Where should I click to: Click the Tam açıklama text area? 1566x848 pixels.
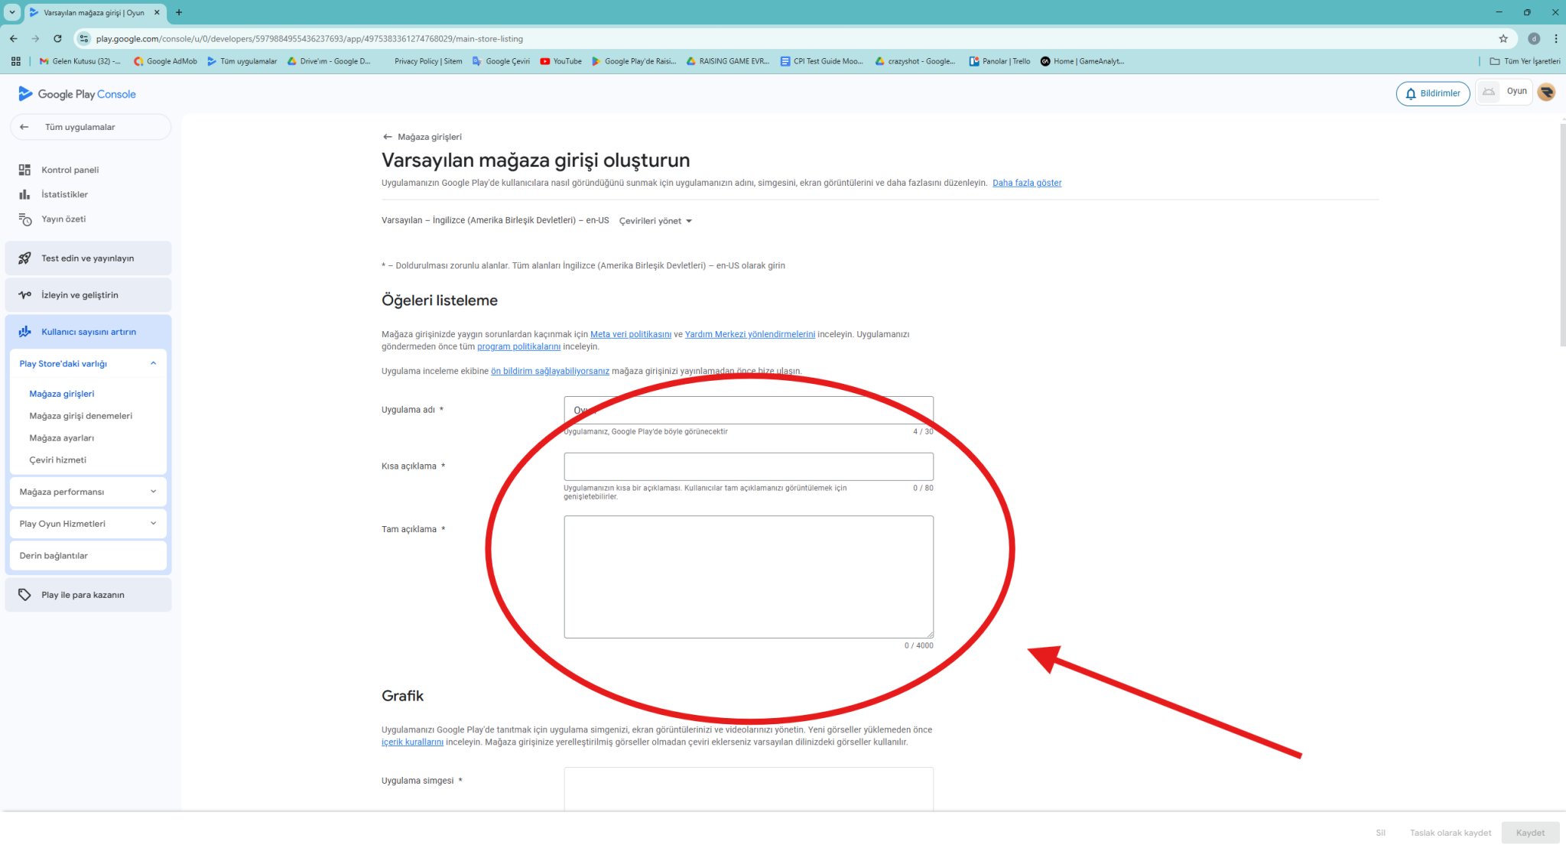coord(748,577)
